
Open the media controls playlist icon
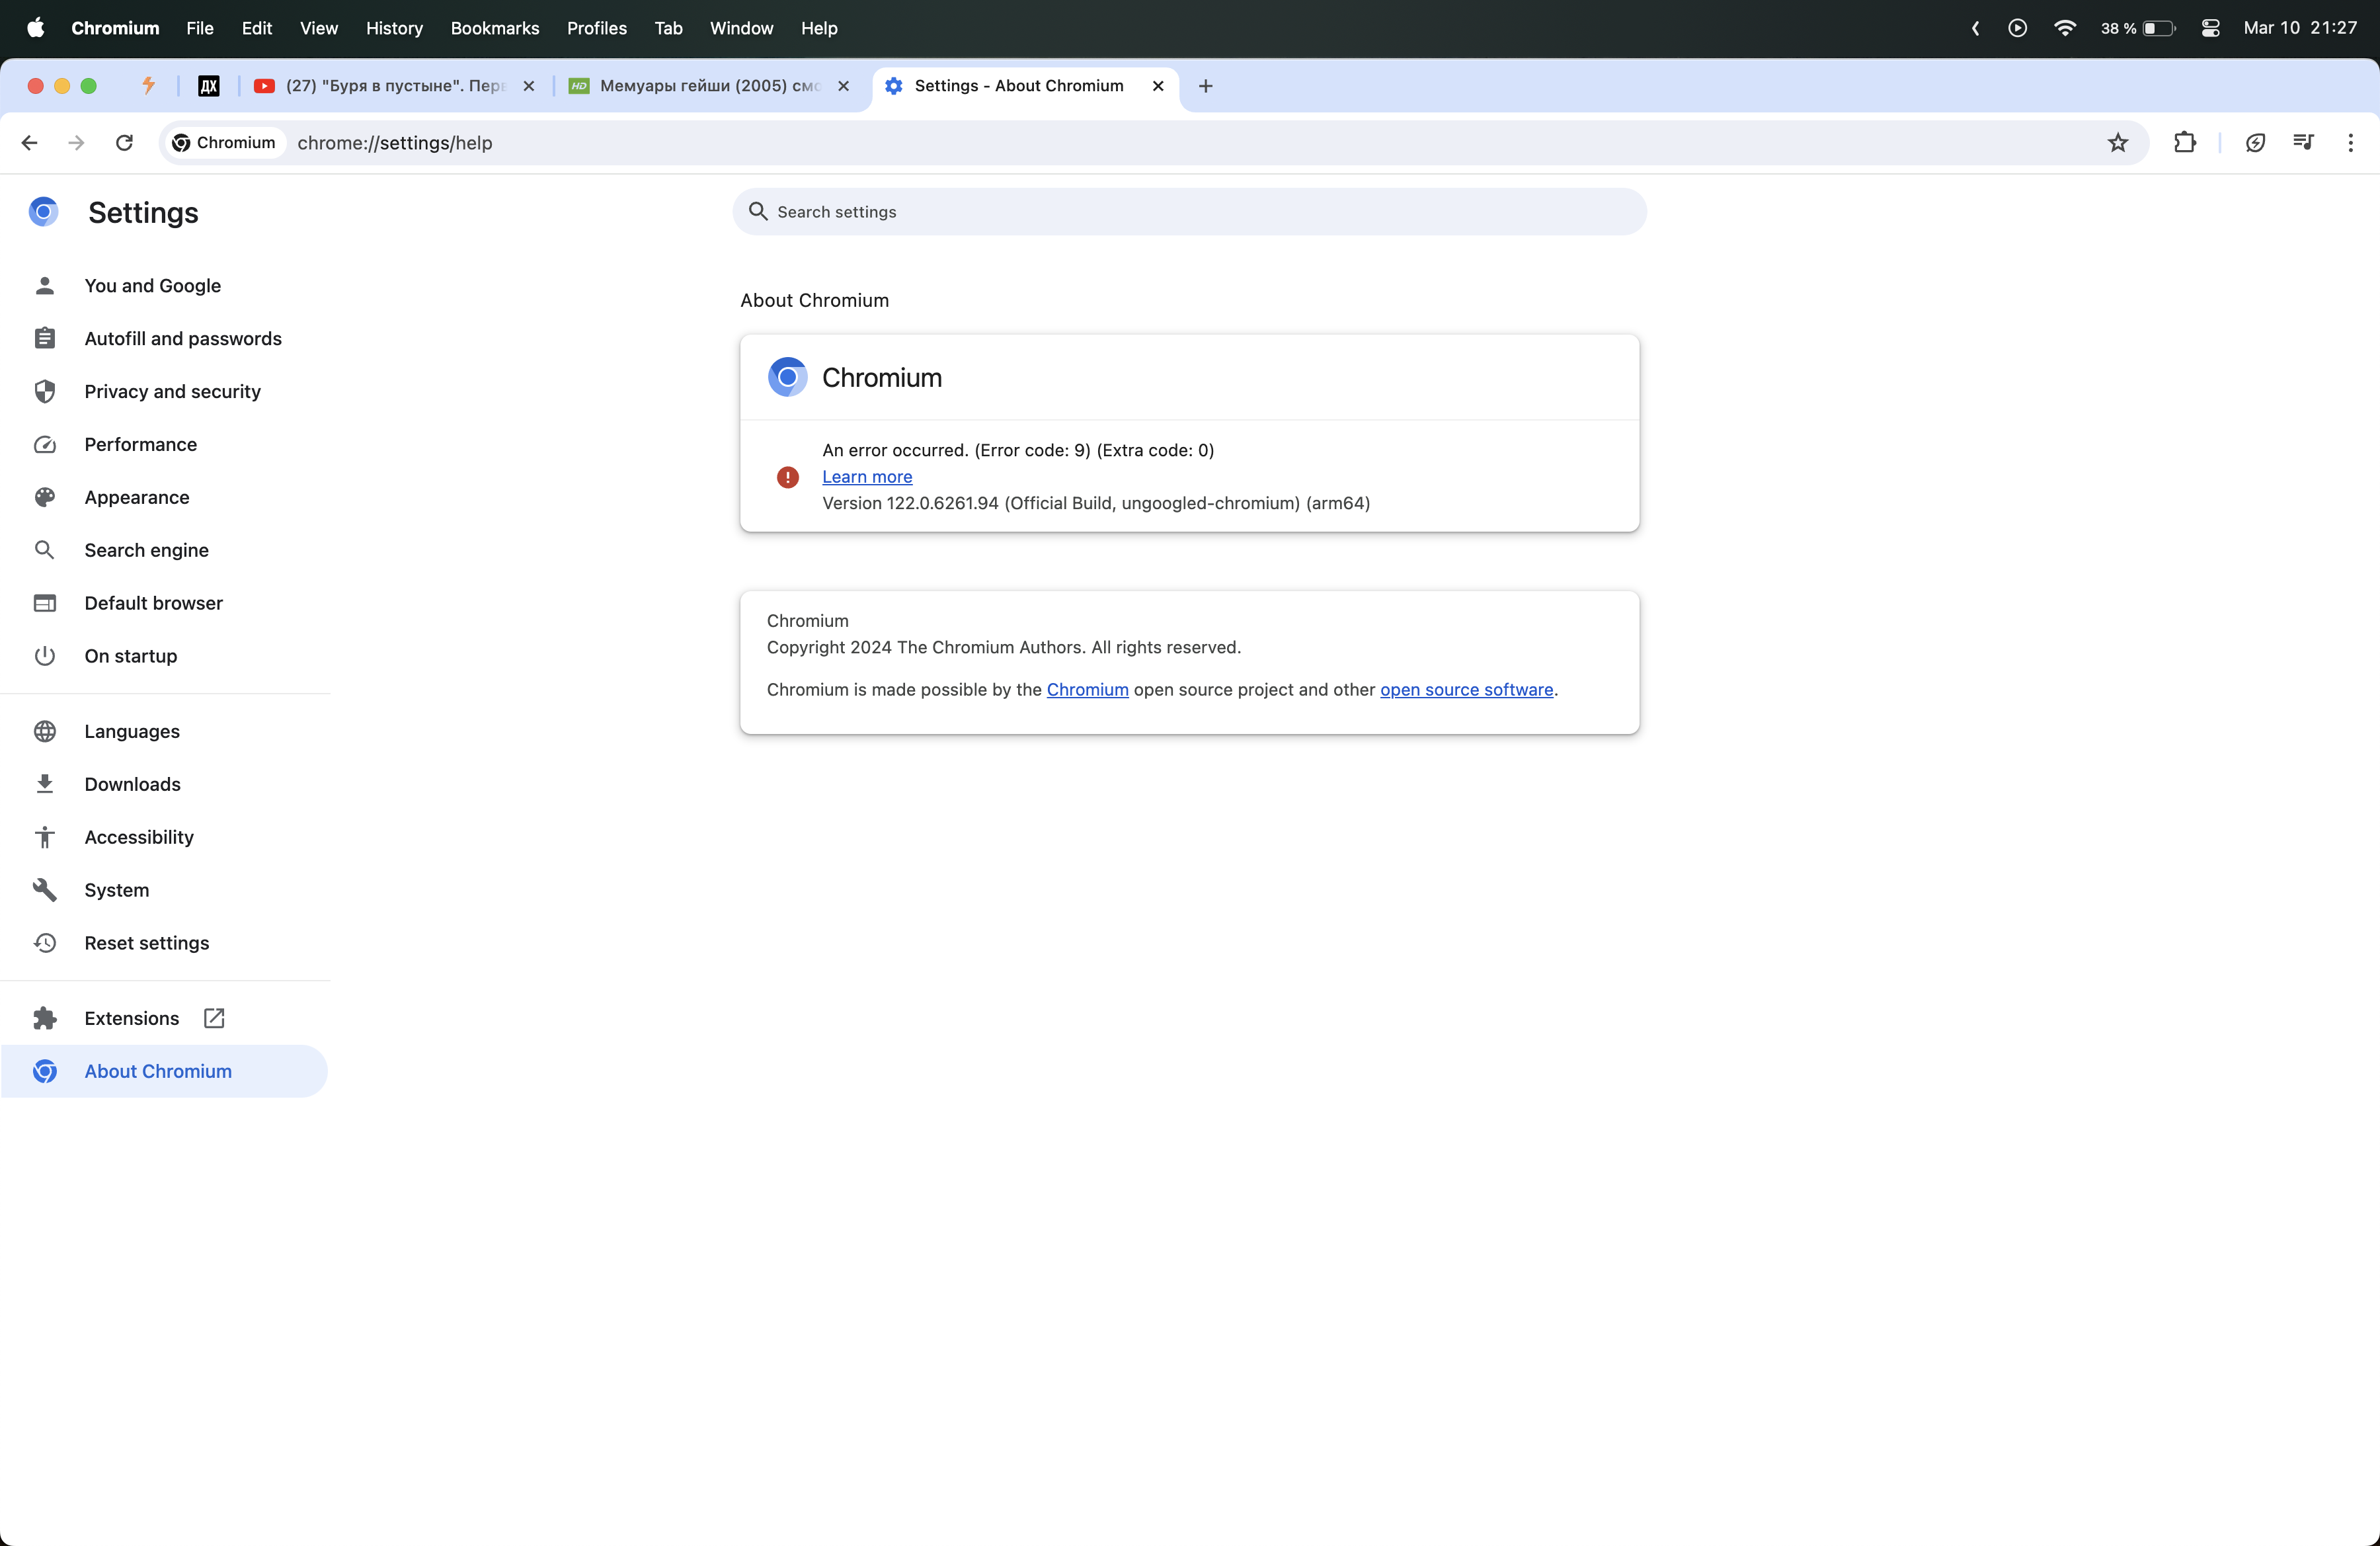[x=2303, y=143]
